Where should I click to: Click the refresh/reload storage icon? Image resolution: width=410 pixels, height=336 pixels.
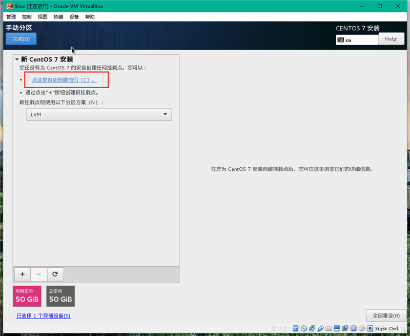55,274
